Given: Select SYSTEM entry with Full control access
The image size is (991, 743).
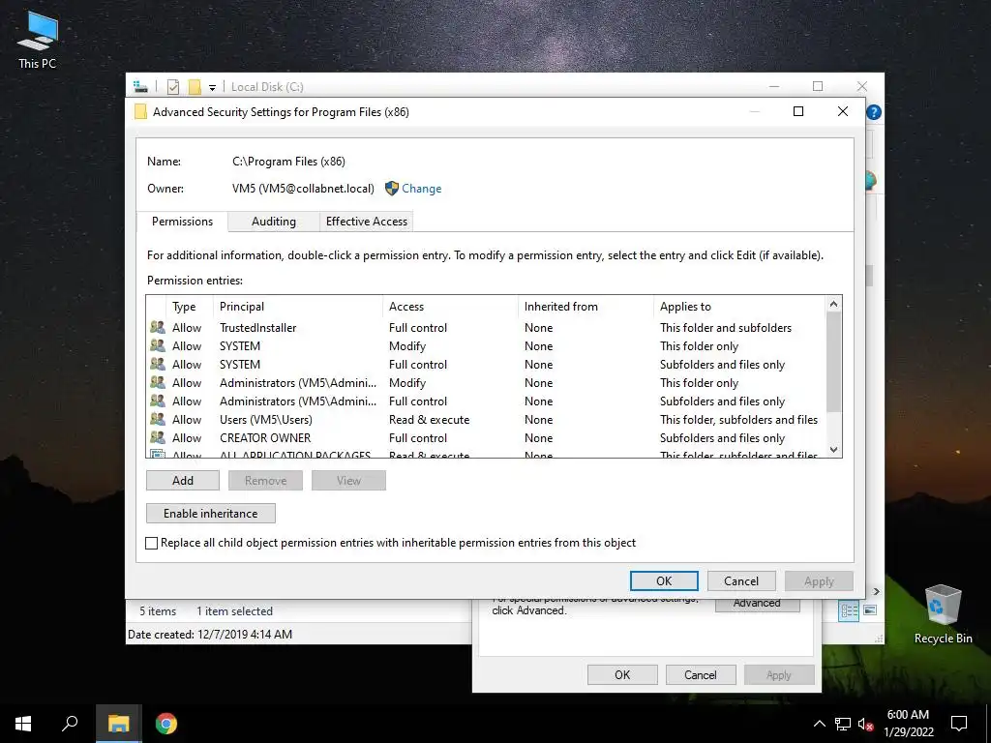Looking at the screenshot, I should coord(486,364).
